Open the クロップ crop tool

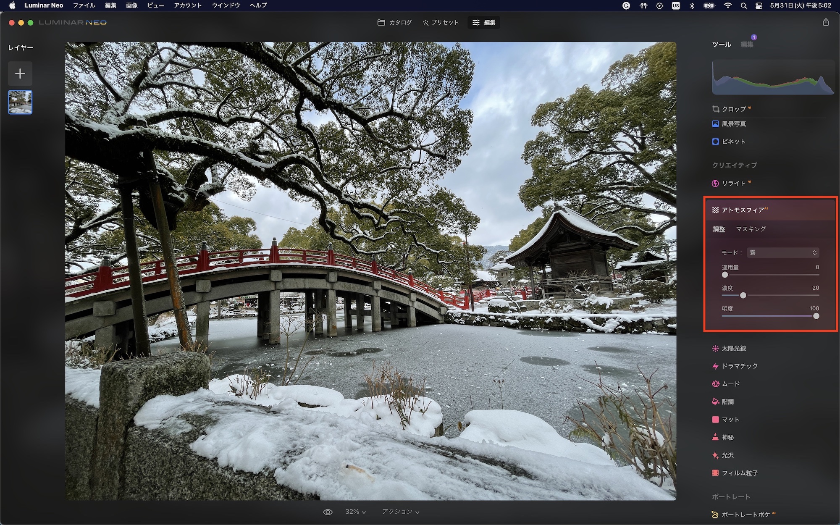[733, 109]
